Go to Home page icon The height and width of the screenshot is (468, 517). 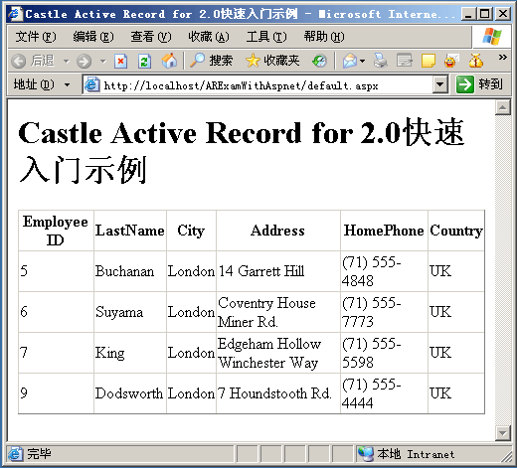tap(169, 61)
